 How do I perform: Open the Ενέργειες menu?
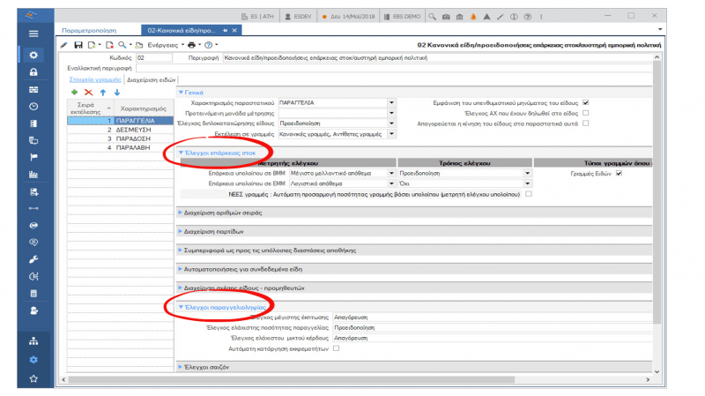(x=163, y=45)
